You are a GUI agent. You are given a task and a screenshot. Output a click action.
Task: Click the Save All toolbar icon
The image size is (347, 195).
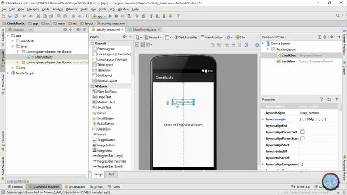coord(10,16)
